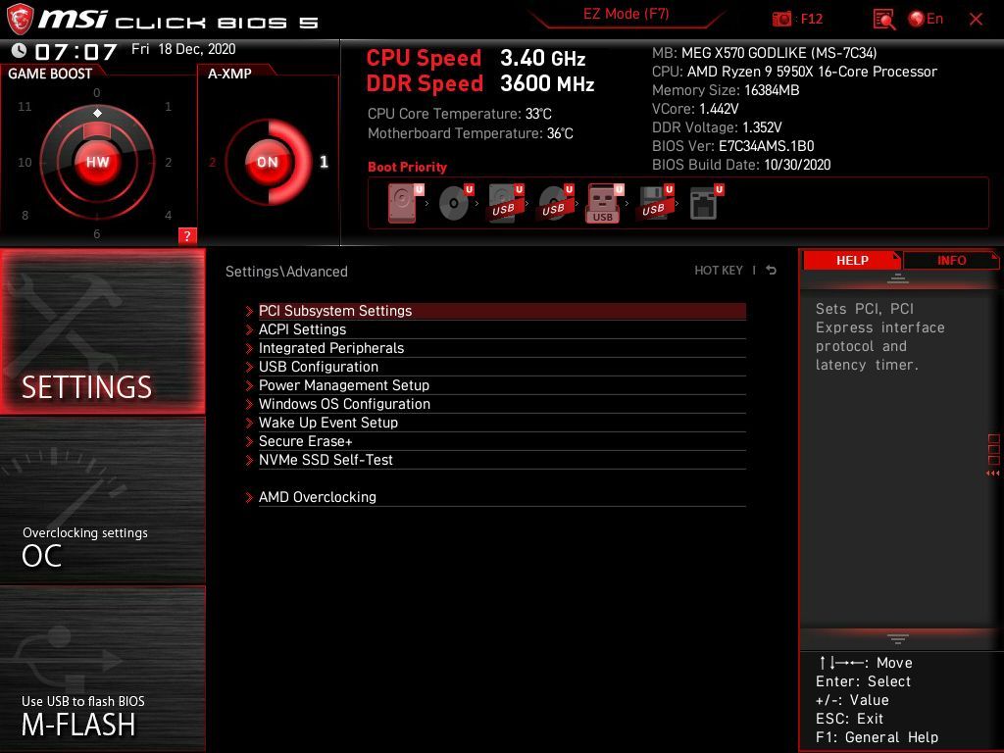Click the Settings\Advanced breadcrumb

point(286,272)
